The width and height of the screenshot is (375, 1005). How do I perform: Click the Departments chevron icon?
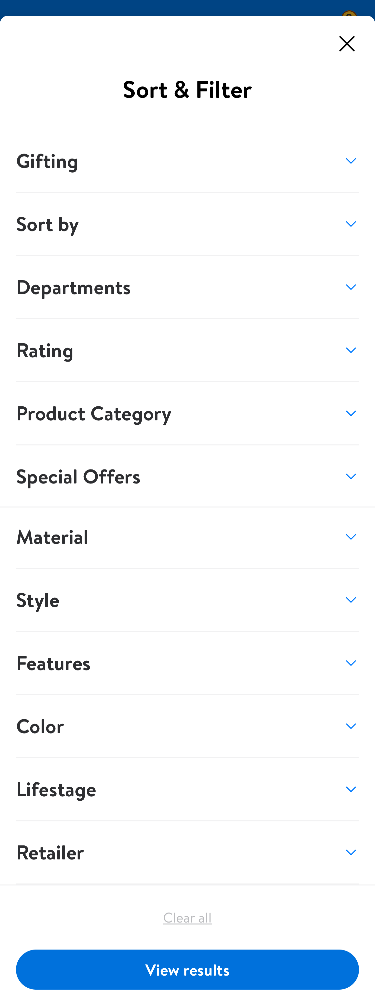(x=350, y=287)
